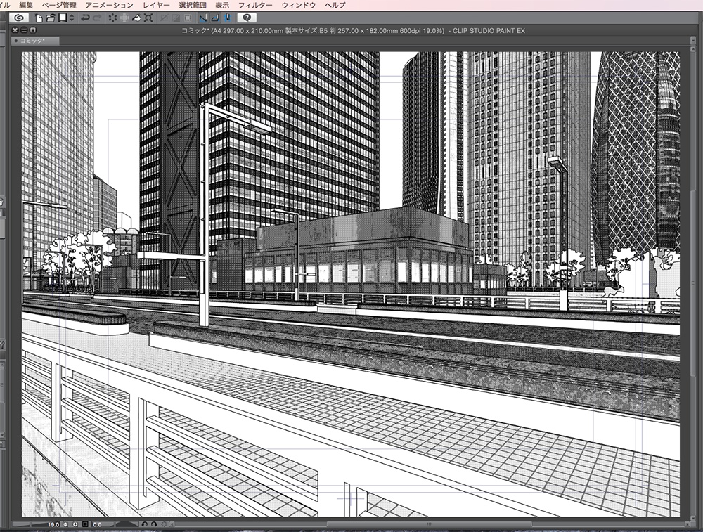The width and height of the screenshot is (703, 532).
Task: Open the 選択範囲 menu
Action: click(193, 5)
